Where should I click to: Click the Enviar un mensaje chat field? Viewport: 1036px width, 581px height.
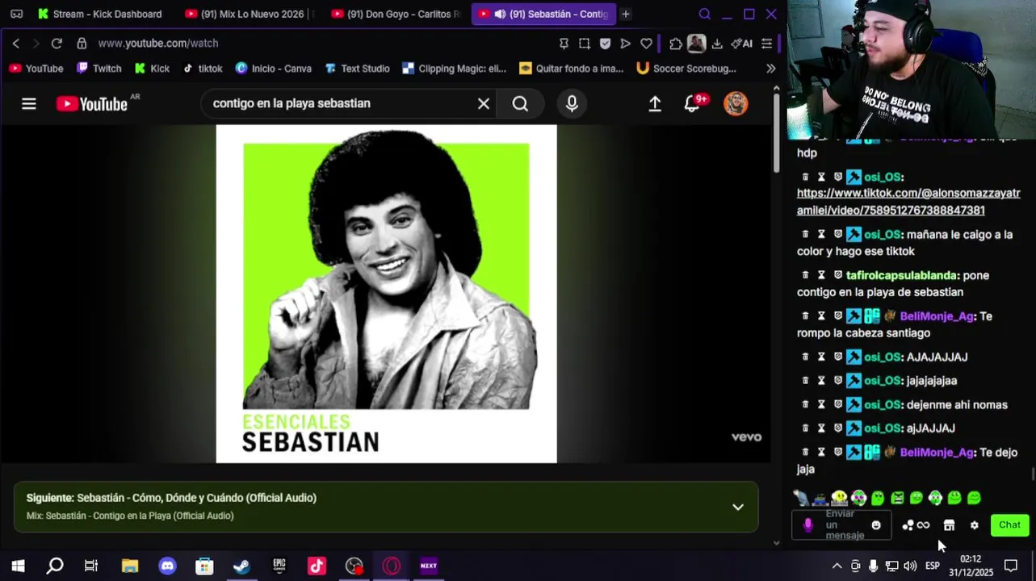[x=841, y=525]
